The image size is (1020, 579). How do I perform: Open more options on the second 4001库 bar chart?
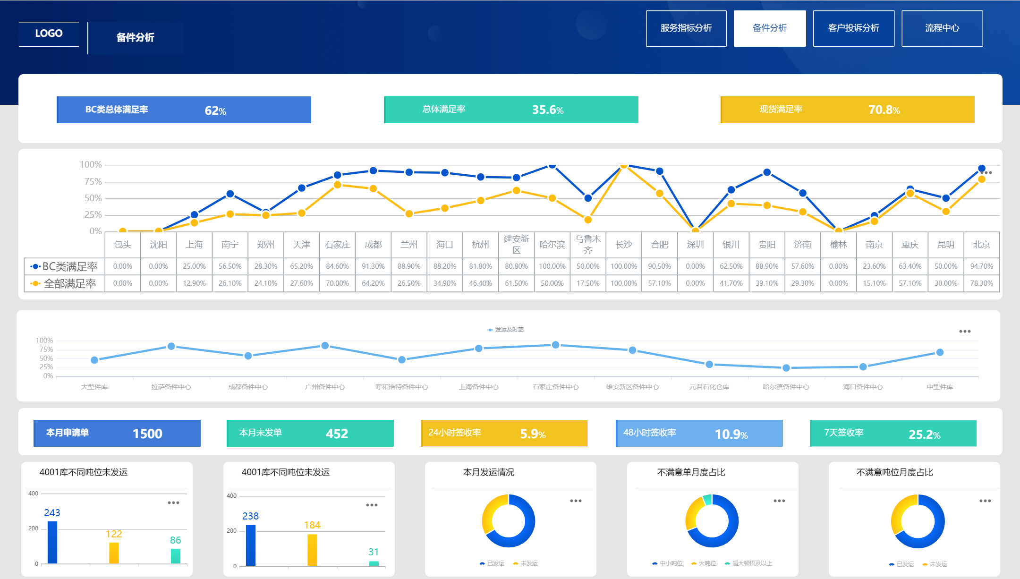[372, 505]
